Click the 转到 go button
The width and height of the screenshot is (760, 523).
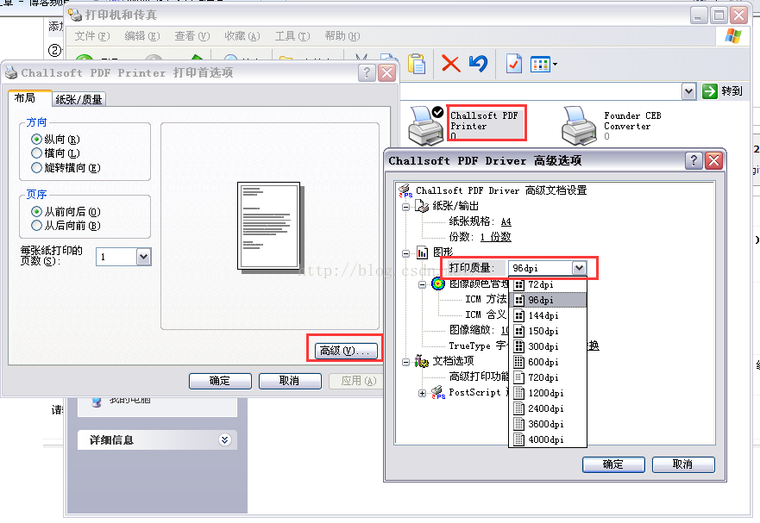pyautogui.click(x=723, y=91)
